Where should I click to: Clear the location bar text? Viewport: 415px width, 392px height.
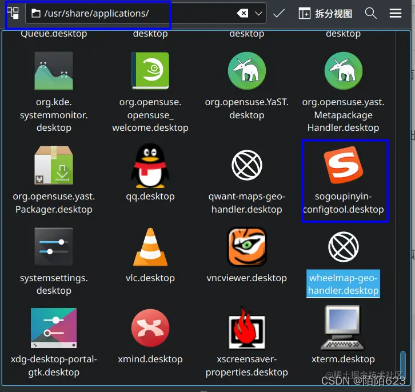[242, 13]
